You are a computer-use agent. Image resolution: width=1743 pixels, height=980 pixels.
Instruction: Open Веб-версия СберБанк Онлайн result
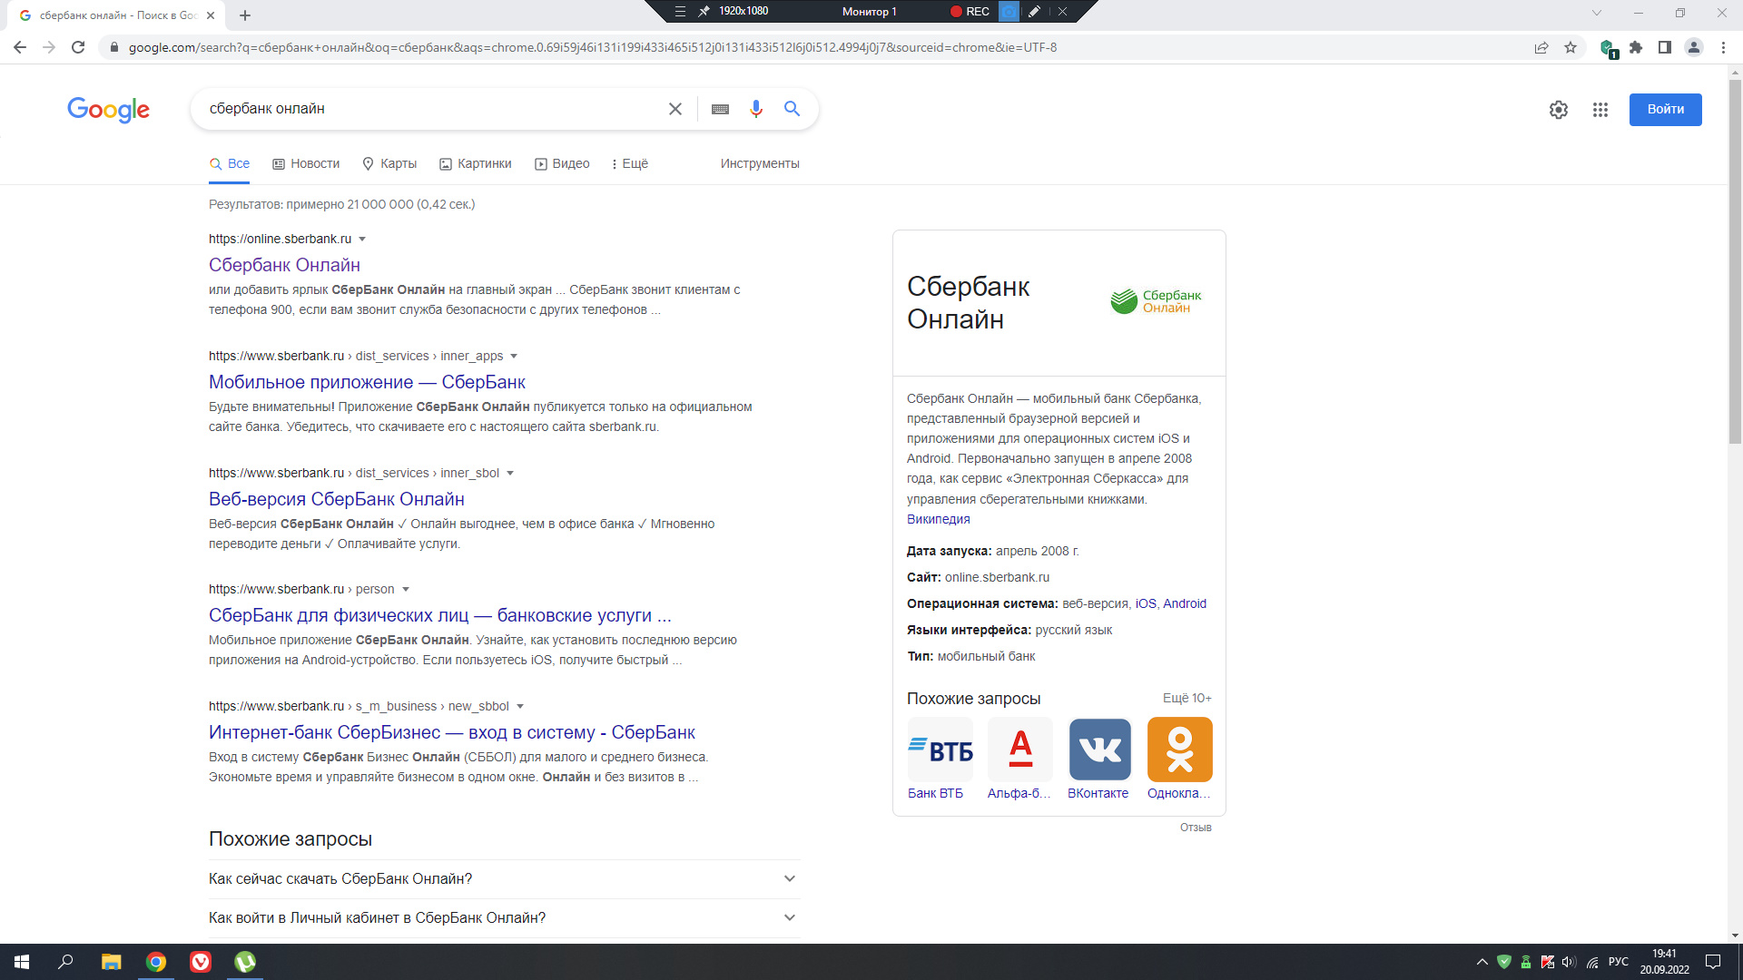click(336, 499)
